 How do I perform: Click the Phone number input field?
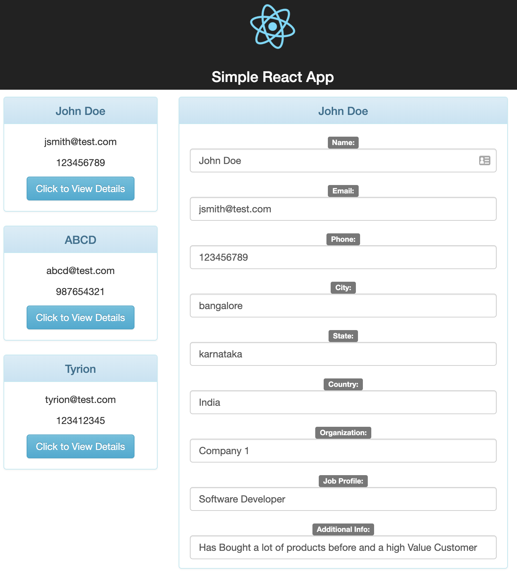point(343,257)
